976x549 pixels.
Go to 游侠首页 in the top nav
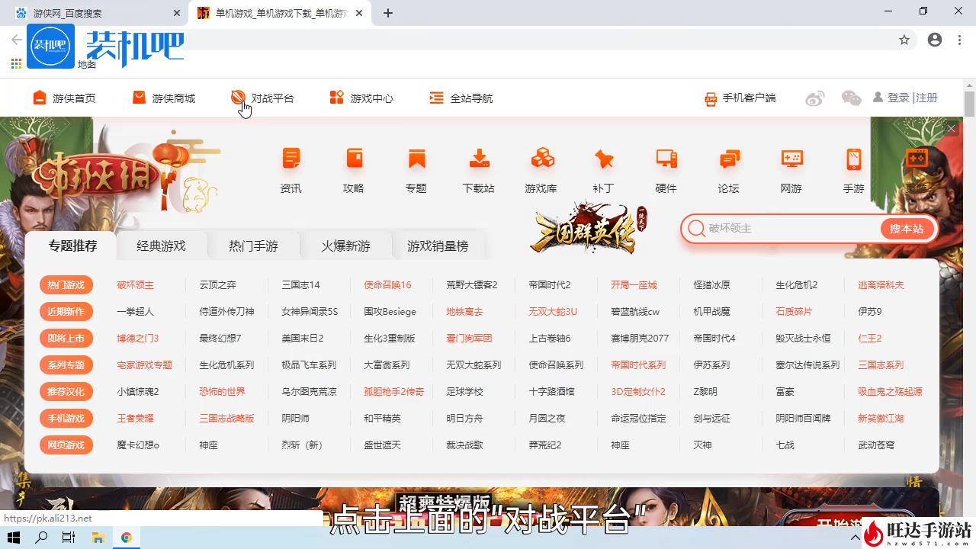click(x=64, y=98)
